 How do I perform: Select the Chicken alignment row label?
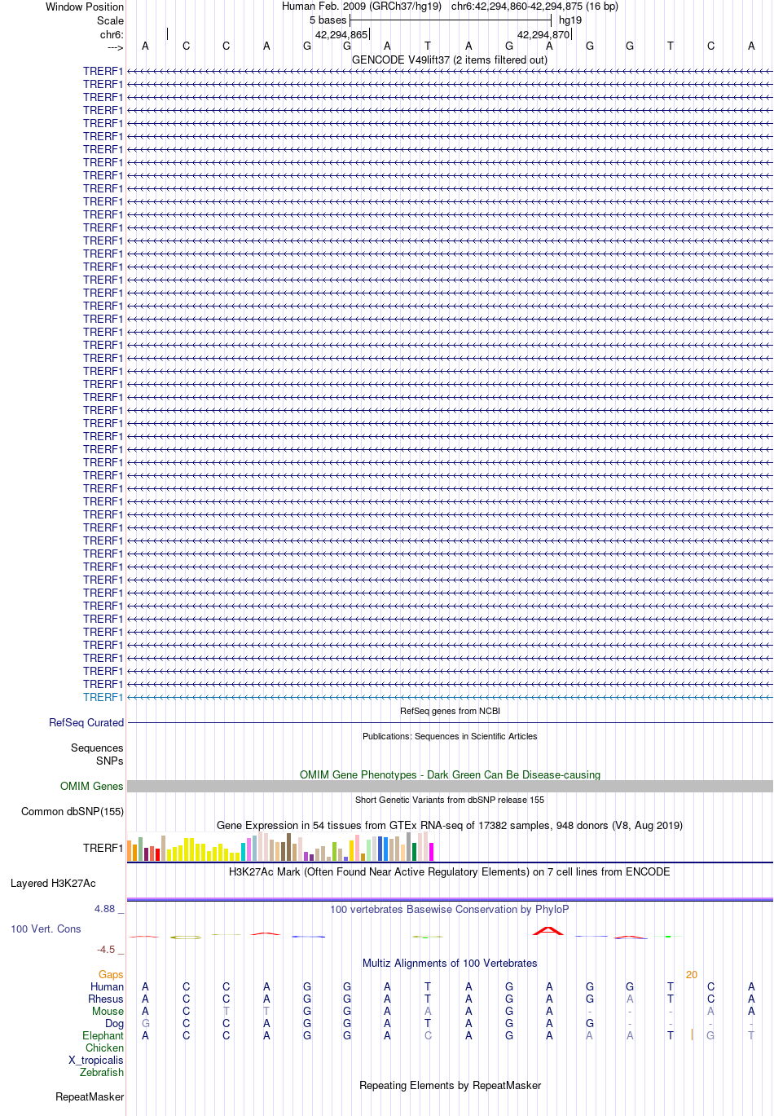click(105, 1048)
